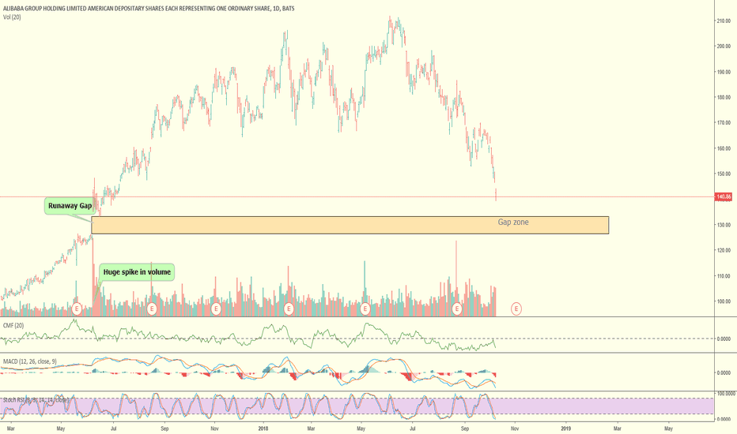Click the '180.00' price axis label

[x=724, y=98]
